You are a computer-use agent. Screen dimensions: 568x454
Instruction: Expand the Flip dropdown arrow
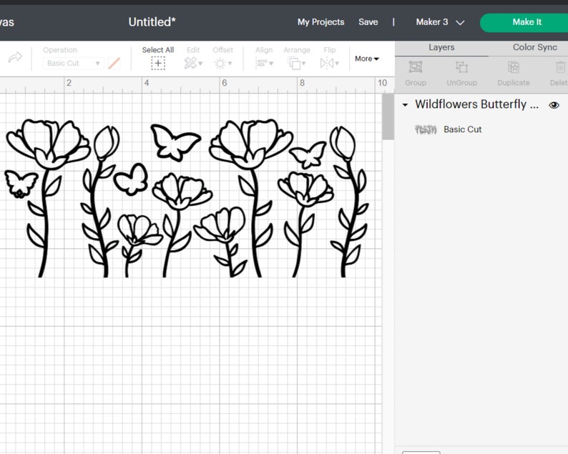click(337, 64)
